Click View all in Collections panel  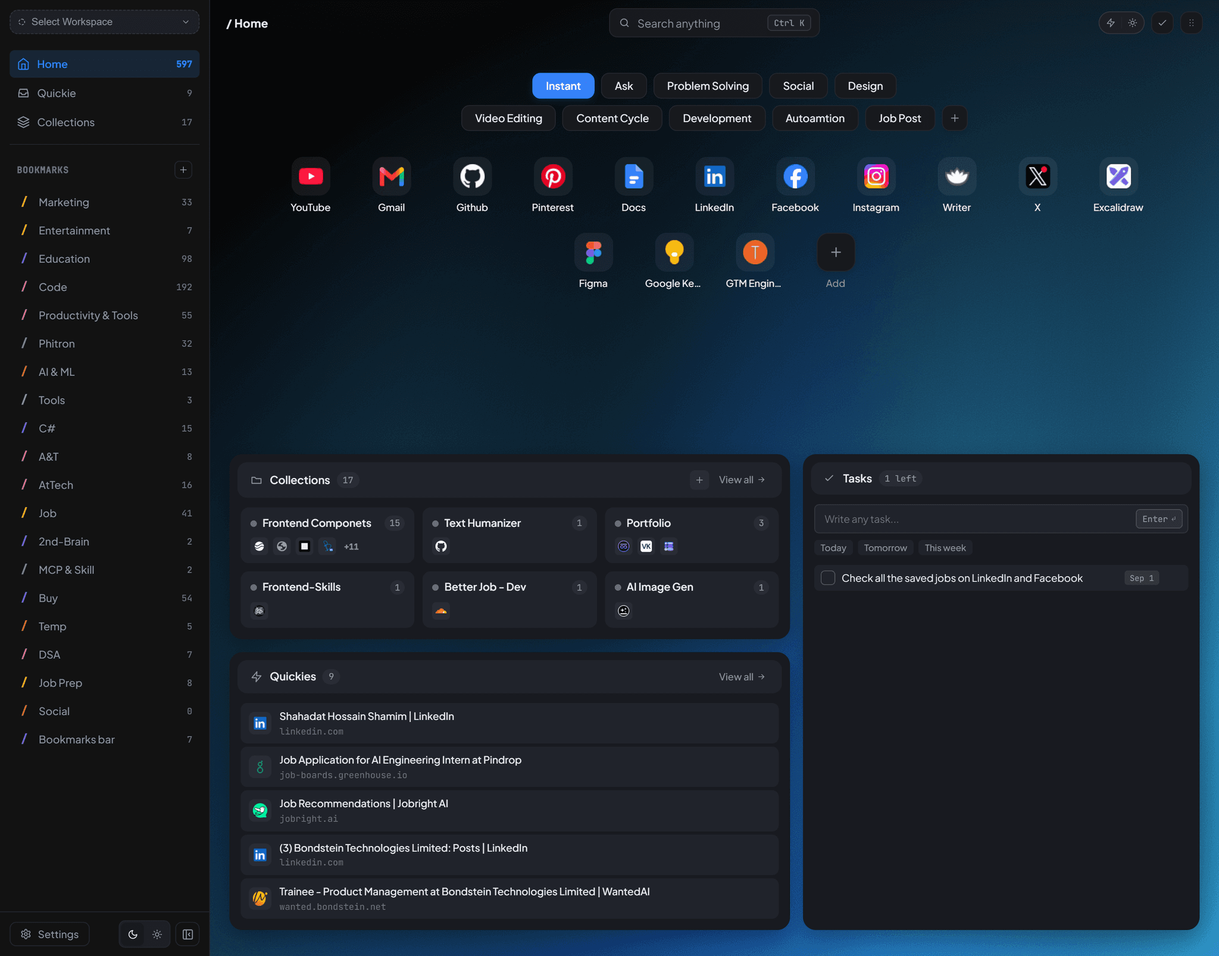click(742, 480)
